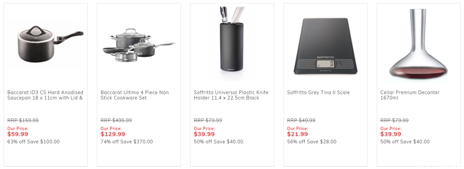Open the Baccarat Ultimo cookware set image
Viewport: 464px width, 169px height.
click(139, 44)
